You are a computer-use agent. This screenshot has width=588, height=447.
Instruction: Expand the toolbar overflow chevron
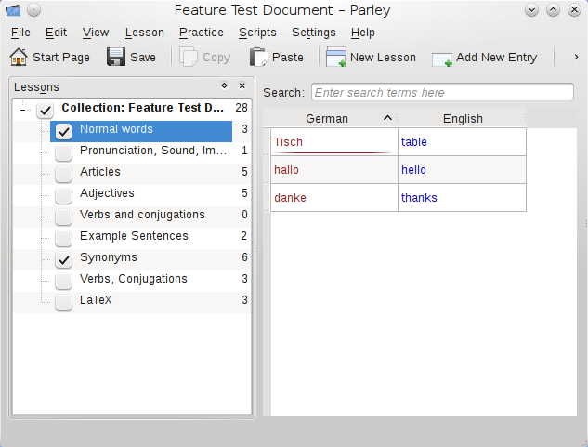[576, 58]
